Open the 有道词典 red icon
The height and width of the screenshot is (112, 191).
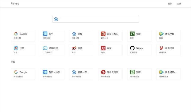click(161, 48)
